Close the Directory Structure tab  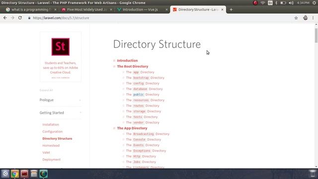point(222,9)
